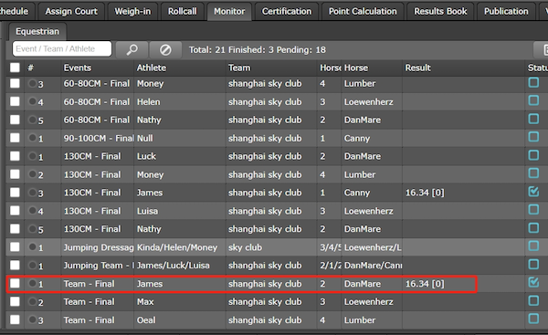Toggle the status box for James/Luck/Luisa row

click(x=533, y=264)
